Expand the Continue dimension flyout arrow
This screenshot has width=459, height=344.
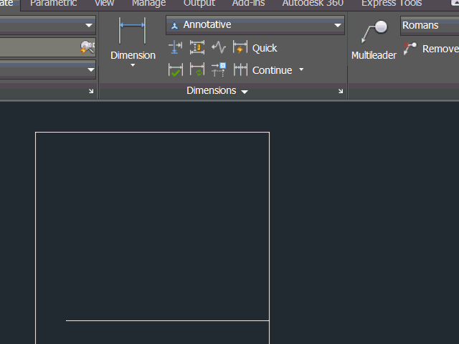(301, 70)
